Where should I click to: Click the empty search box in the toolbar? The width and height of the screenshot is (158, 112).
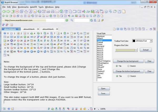pyautogui.click(x=82, y=20)
